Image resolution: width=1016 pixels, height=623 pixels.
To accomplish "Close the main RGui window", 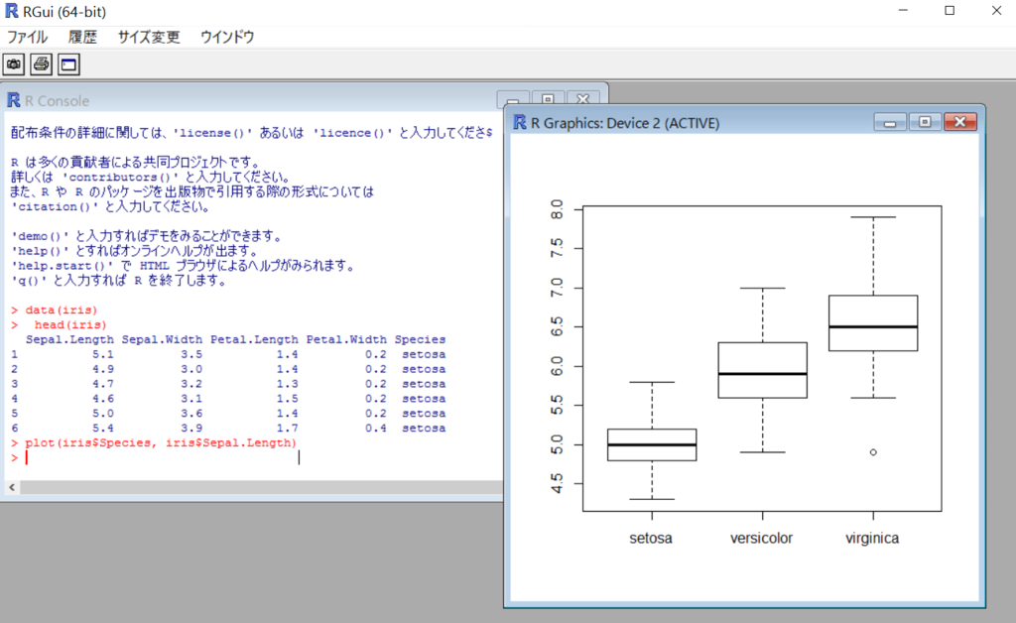I will click(x=996, y=11).
